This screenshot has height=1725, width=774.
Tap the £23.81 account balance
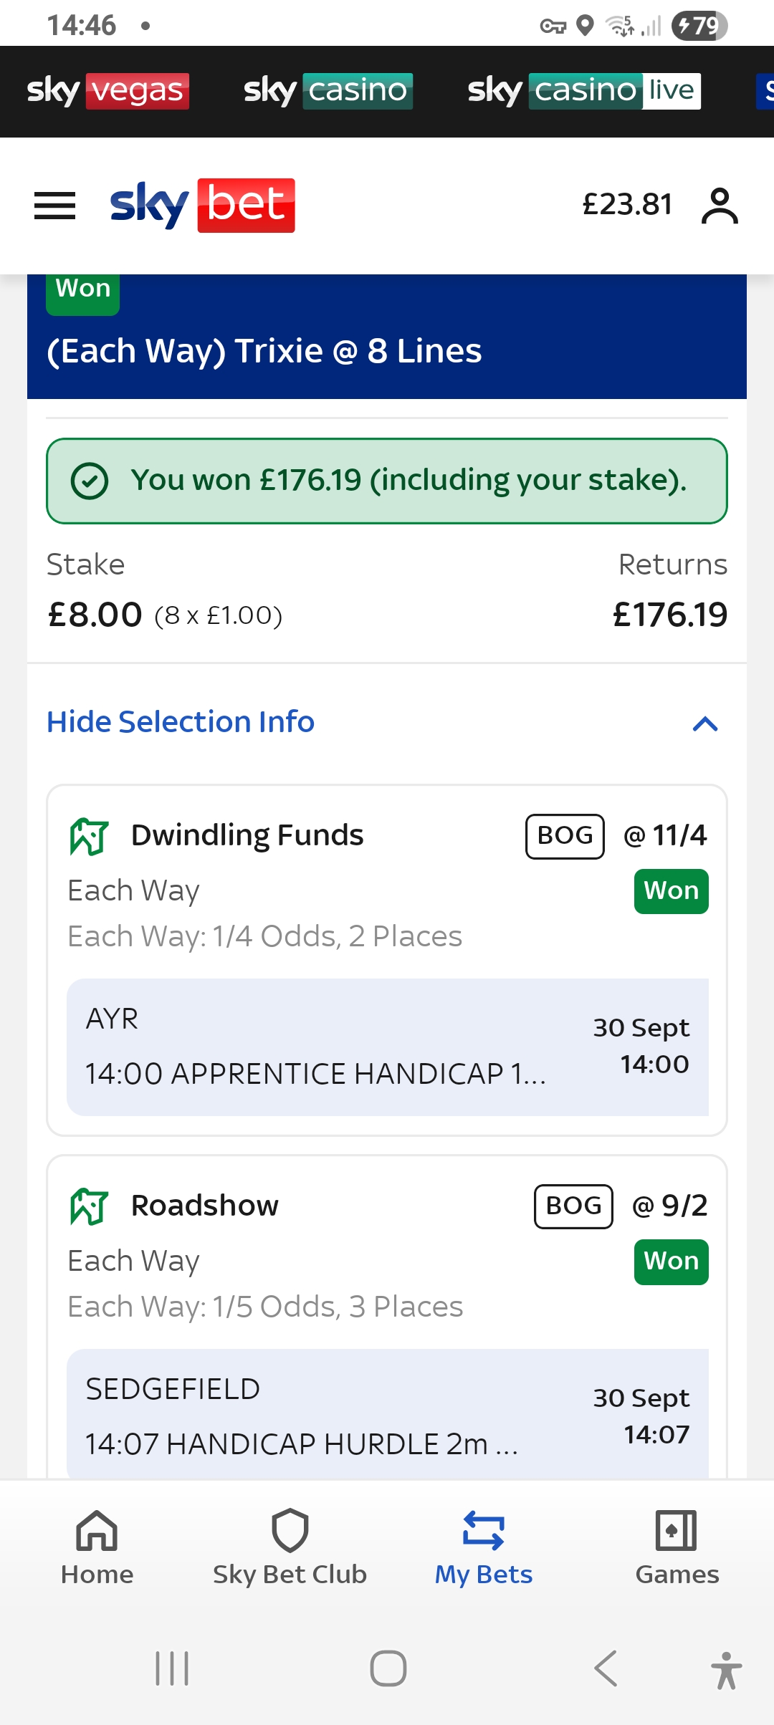627,205
